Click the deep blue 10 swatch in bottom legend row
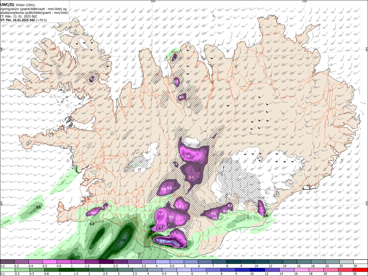The width and height of the screenshot is (368, 276). tap(257, 270)
